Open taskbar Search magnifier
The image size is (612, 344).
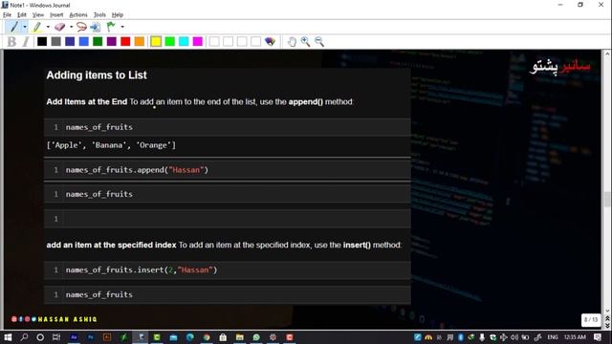click(x=24, y=337)
